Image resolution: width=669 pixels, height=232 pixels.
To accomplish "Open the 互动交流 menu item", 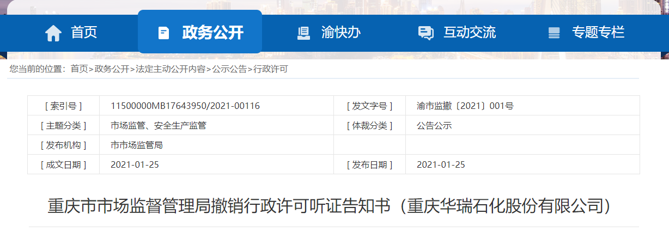I will coord(470,33).
